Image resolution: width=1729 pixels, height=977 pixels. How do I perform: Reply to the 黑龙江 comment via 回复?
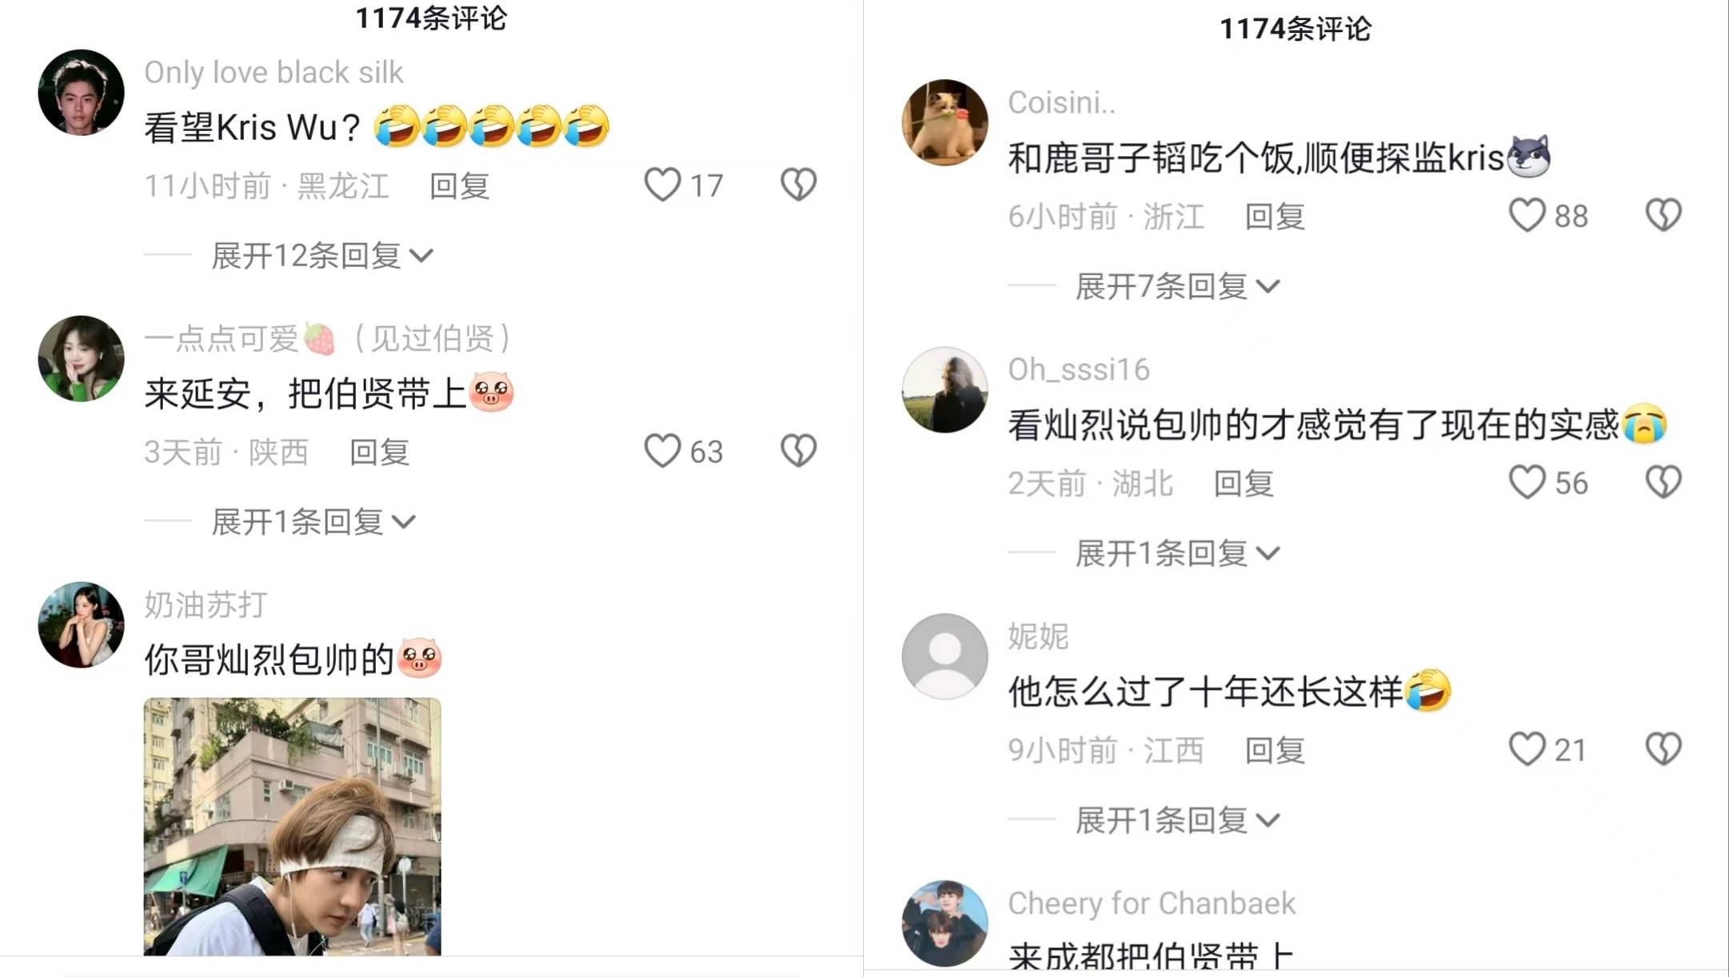(460, 186)
